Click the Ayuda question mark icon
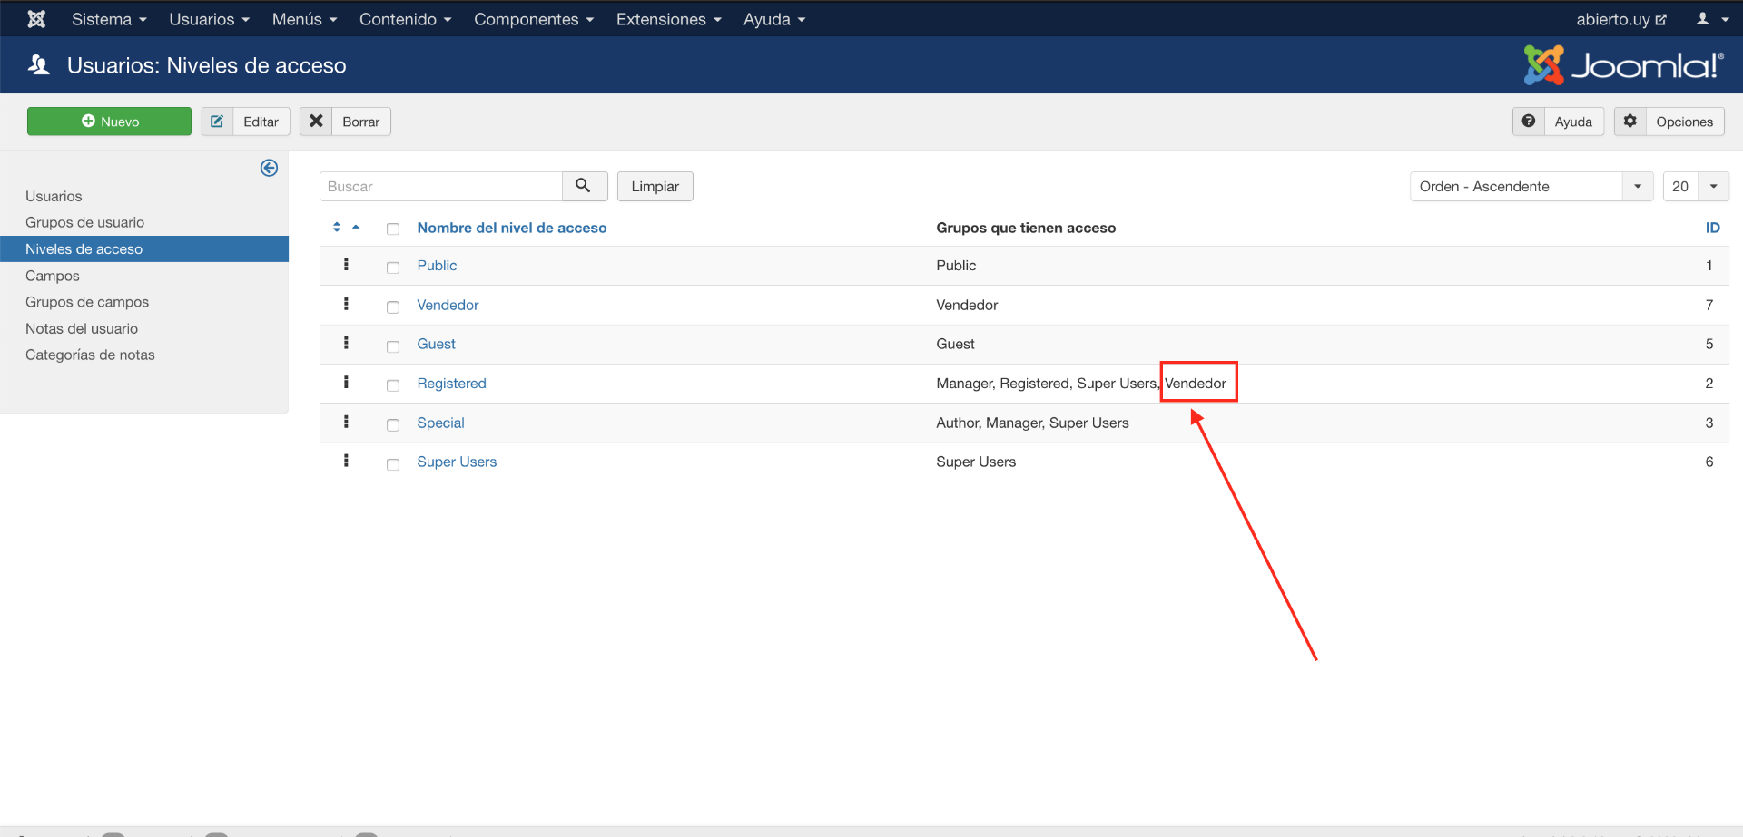Viewport: 1743px width, 837px height. coord(1529,122)
